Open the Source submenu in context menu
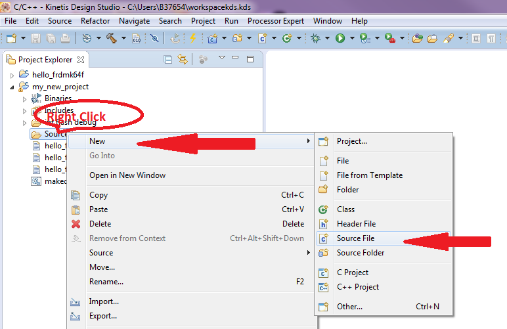Screen dimensions: 507x329 point(191,253)
